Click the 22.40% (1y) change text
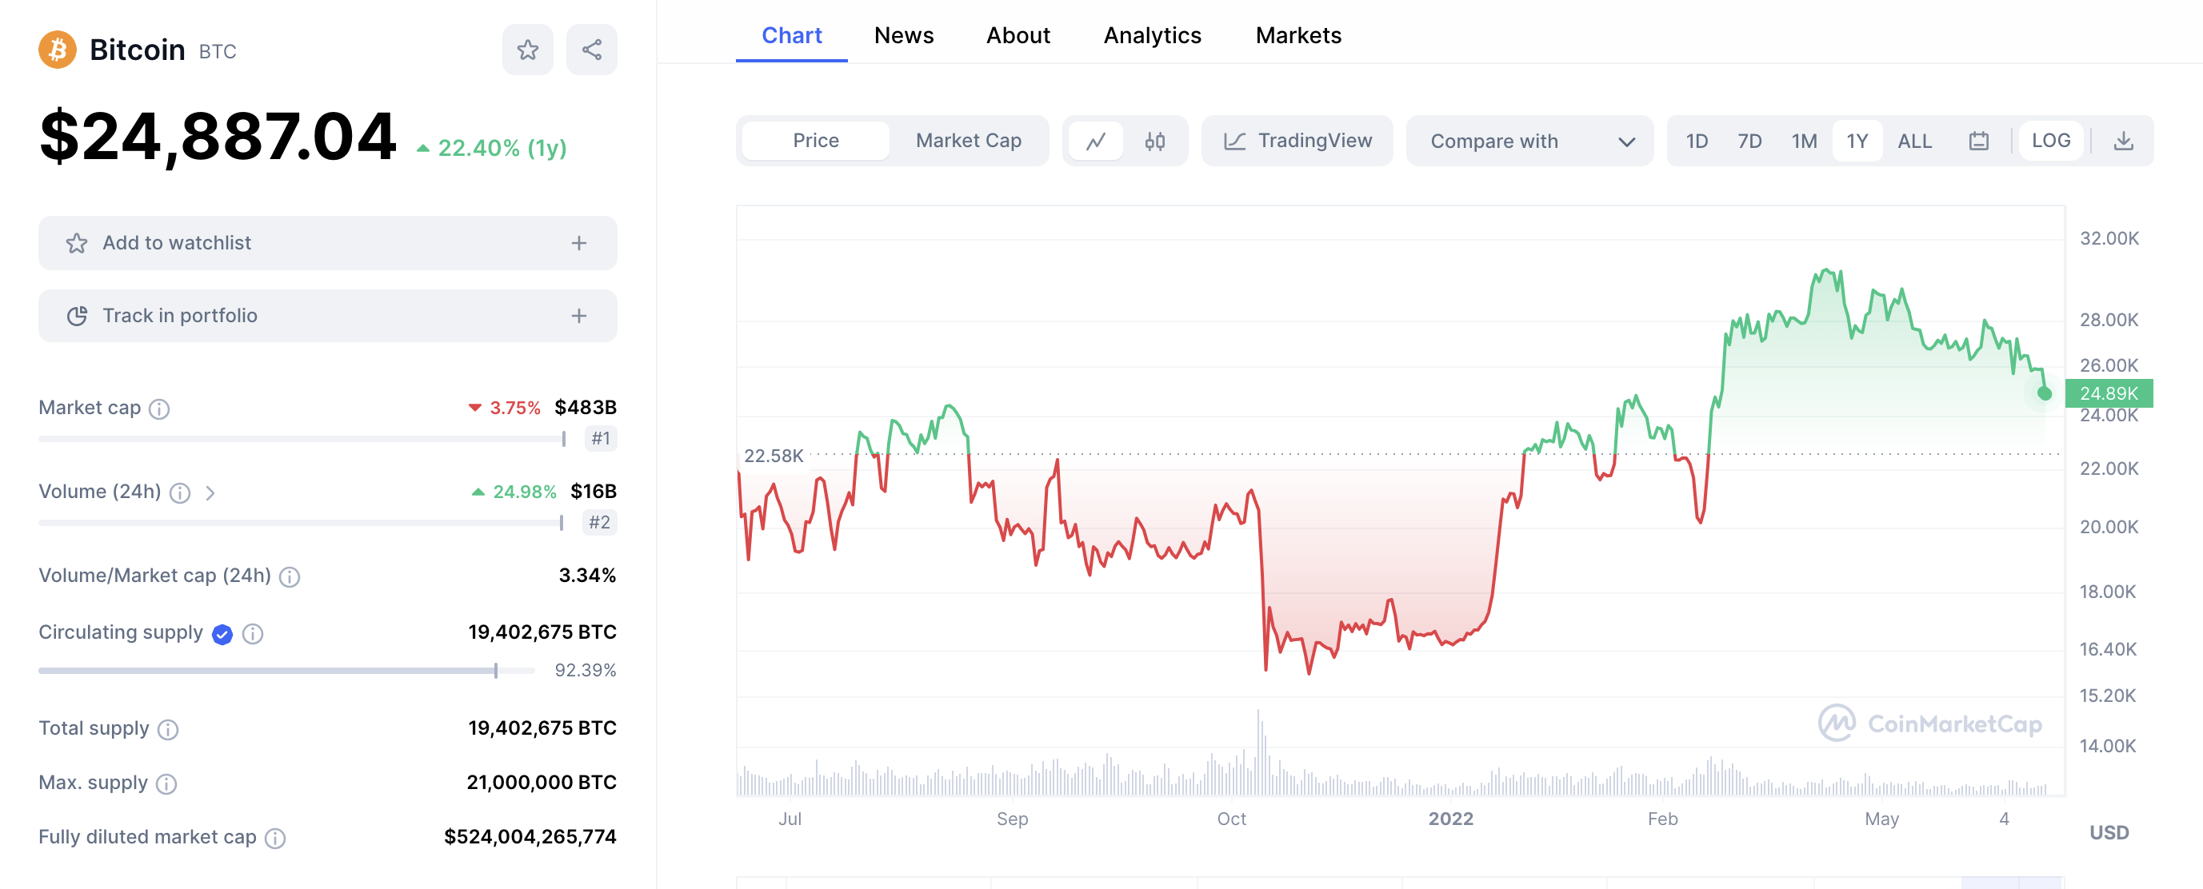Viewport: 2203px width, 889px height. pos(502,149)
